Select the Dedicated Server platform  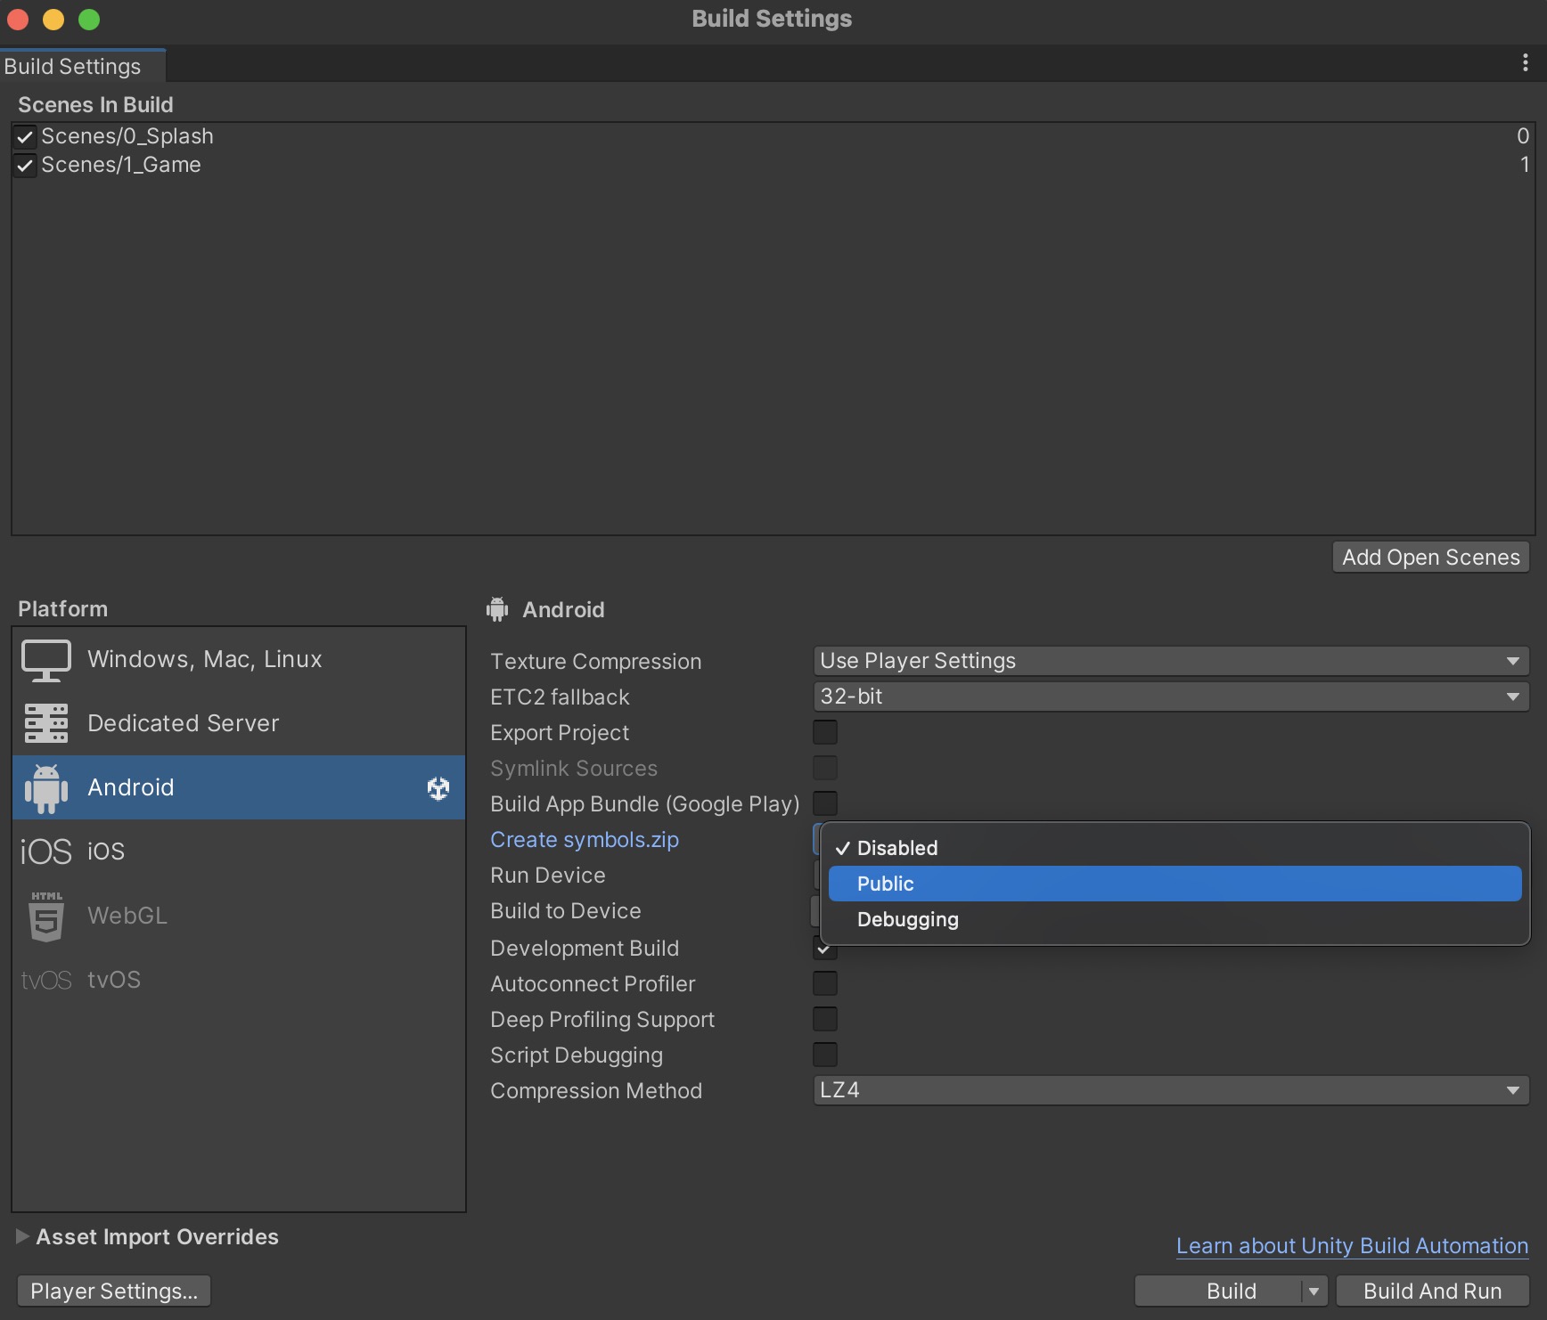pyautogui.click(x=239, y=723)
